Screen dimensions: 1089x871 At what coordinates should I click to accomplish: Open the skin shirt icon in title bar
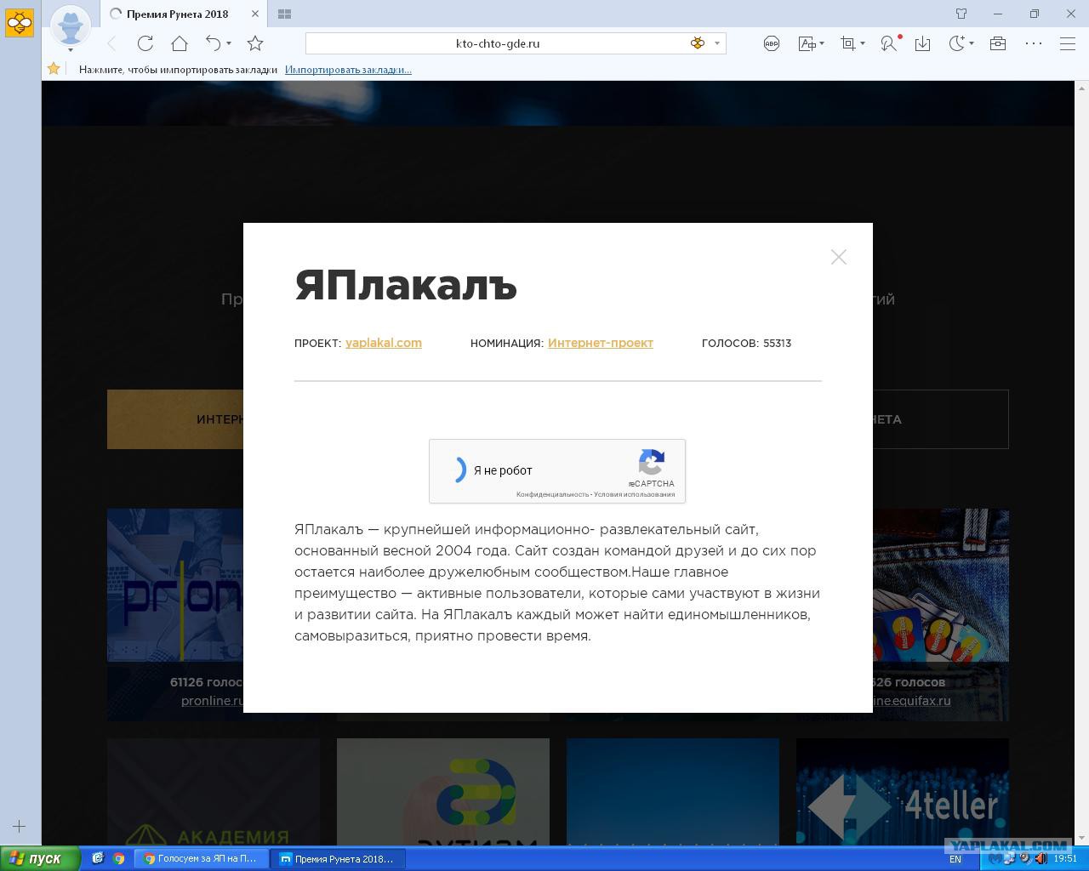tap(961, 14)
